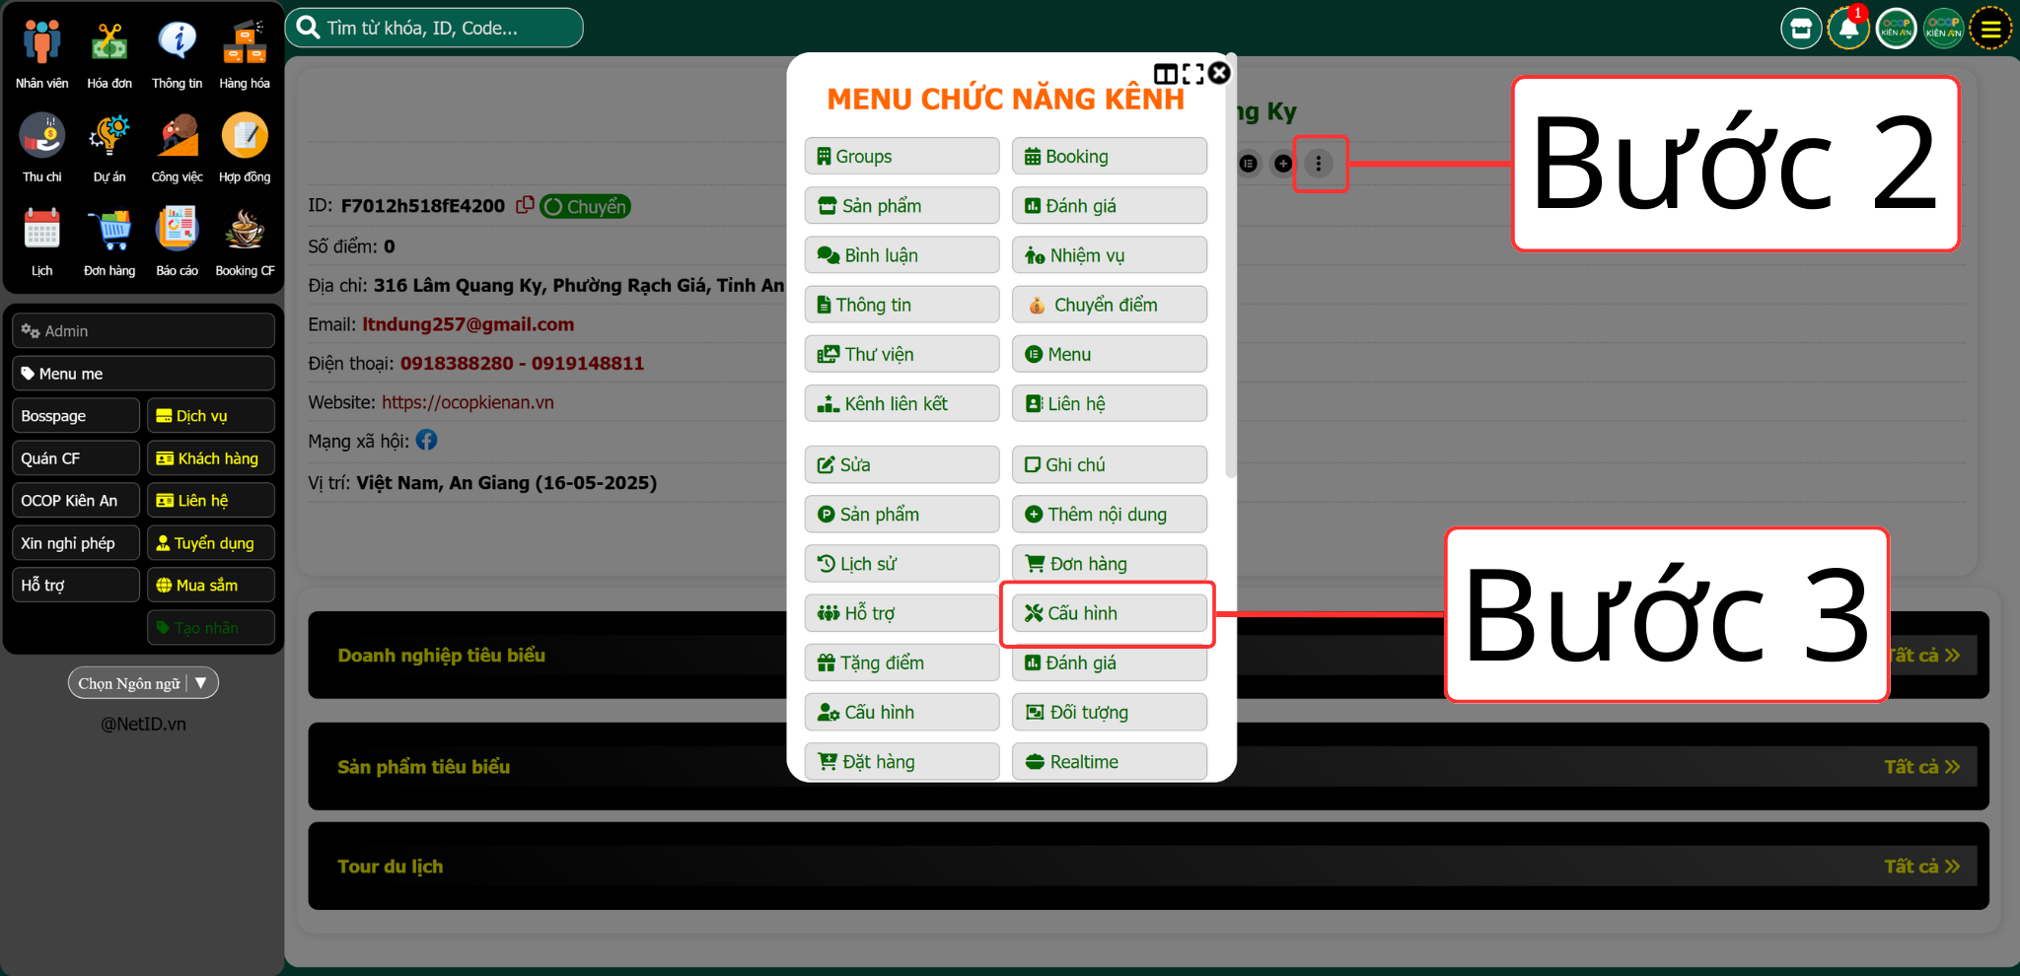Open the Booking CF coffee icon
The image size is (2020, 976).
pos(244,230)
